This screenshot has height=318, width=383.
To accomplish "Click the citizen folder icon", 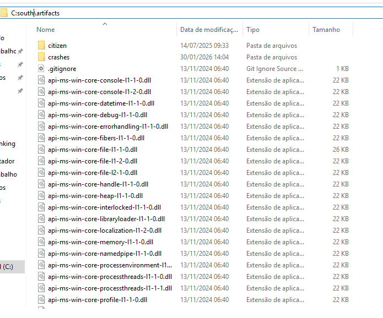I will [x=41, y=46].
